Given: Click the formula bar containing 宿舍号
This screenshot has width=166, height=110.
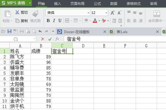Looking at the screenshot, I should click(x=115, y=39).
